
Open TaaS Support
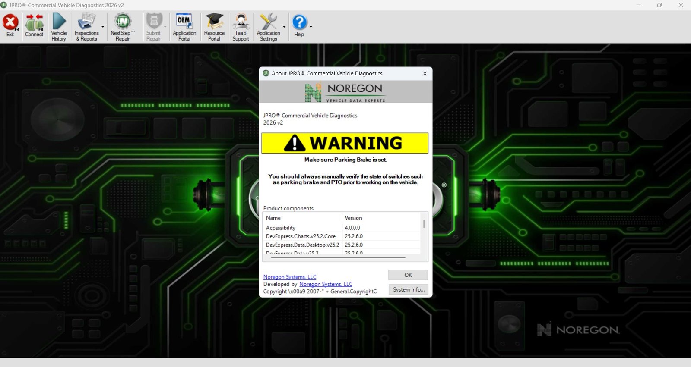pyautogui.click(x=241, y=27)
